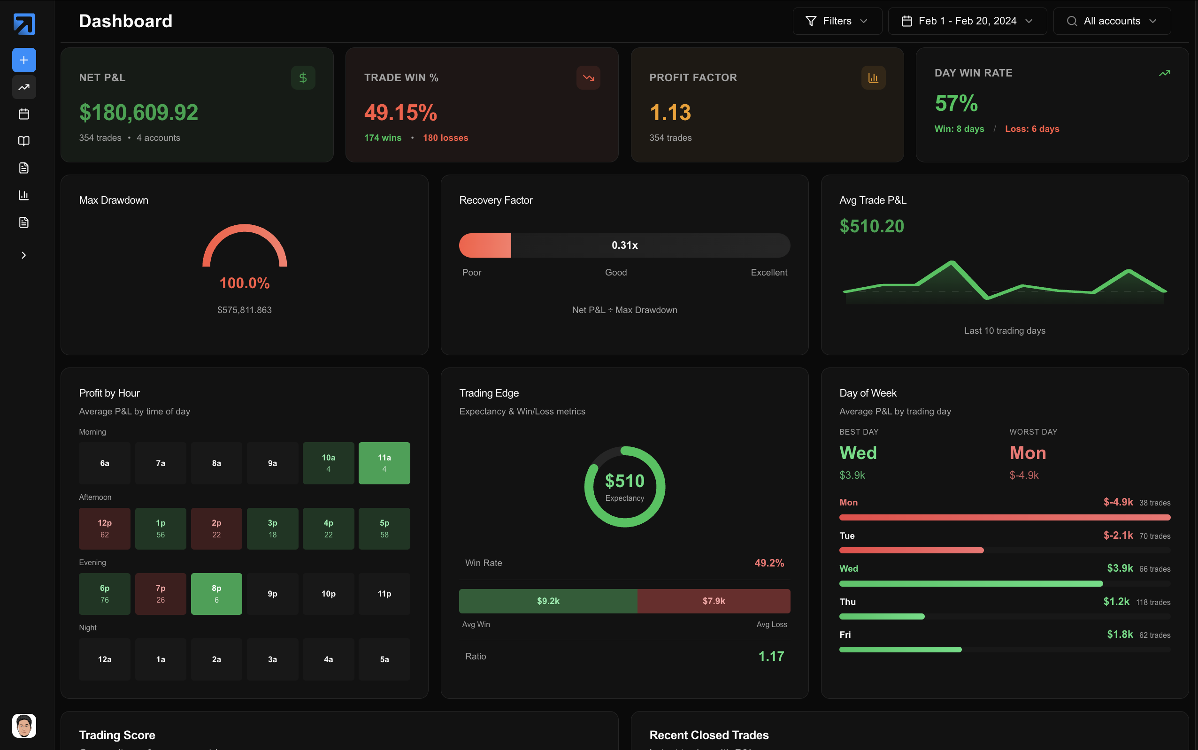Screen dimensions: 1198x750
Task: Open the profile avatar at bottom of sidebar
Action: click(x=24, y=726)
